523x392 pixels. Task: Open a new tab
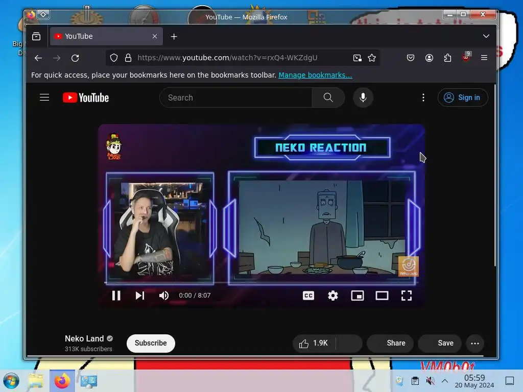coord(174,36)
